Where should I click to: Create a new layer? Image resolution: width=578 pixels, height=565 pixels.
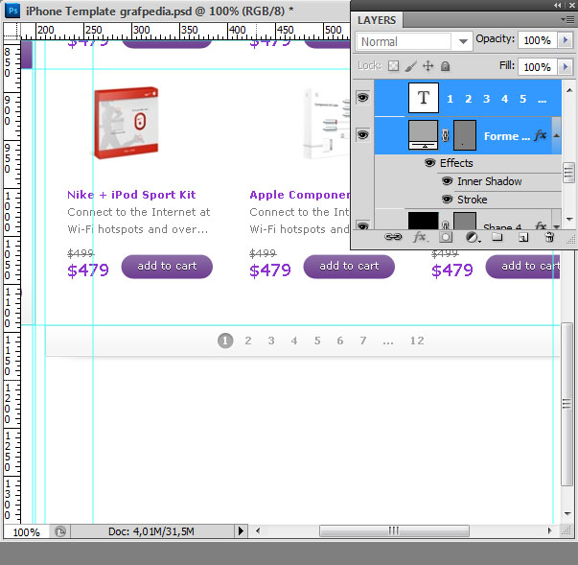[523, 237]
